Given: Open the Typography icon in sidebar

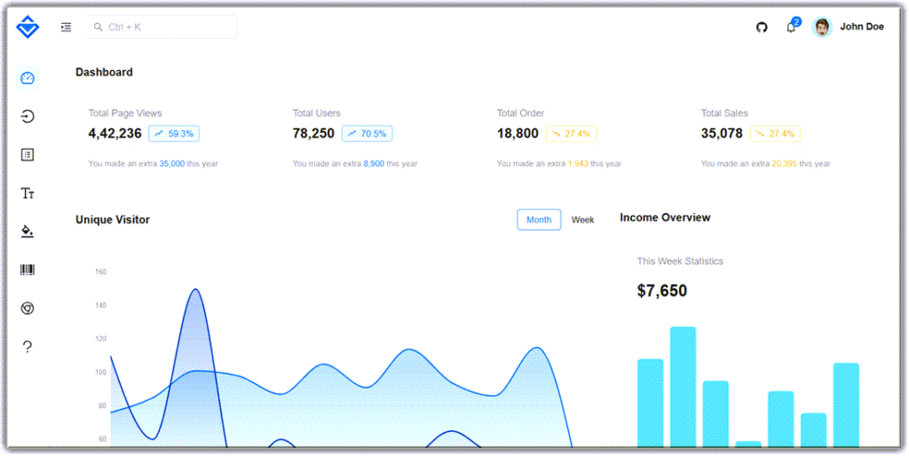Looking at the screenshot, I should [x=28, y=193].
